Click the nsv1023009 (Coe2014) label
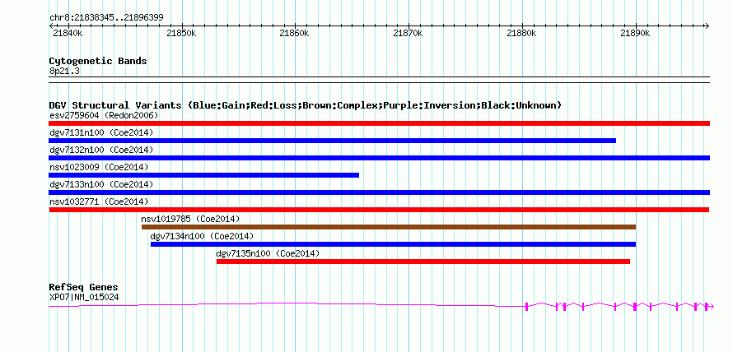The image size is (733, 352). click(x=99, y=167)
